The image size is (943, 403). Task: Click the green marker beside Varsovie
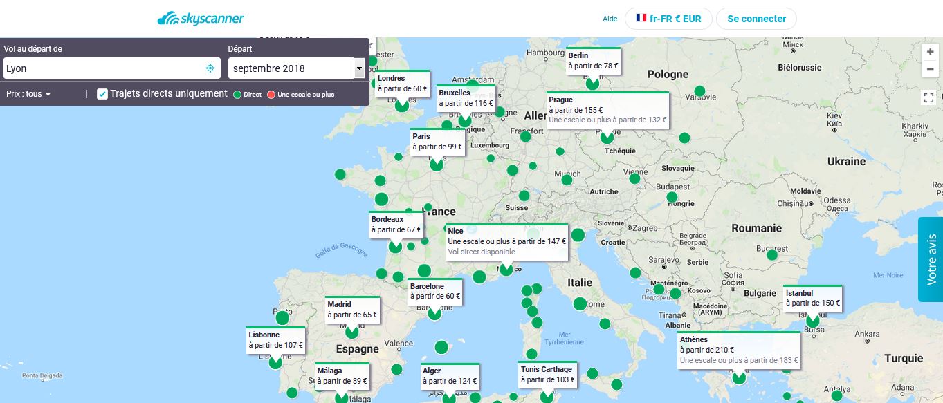pyautogui.click(x=699, y=91)
